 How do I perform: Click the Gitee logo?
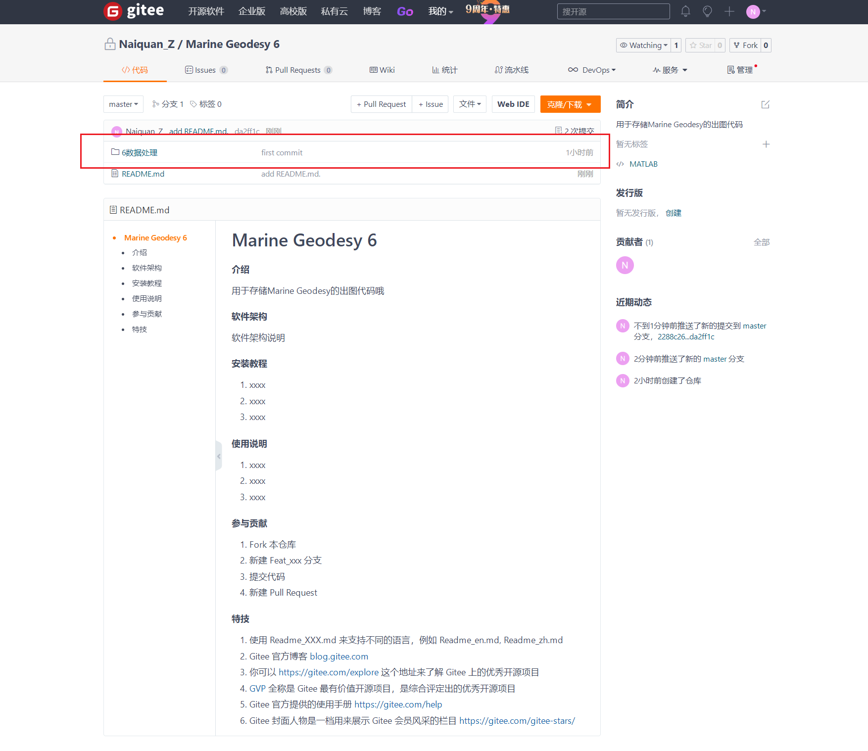click(x=134, y=11)
